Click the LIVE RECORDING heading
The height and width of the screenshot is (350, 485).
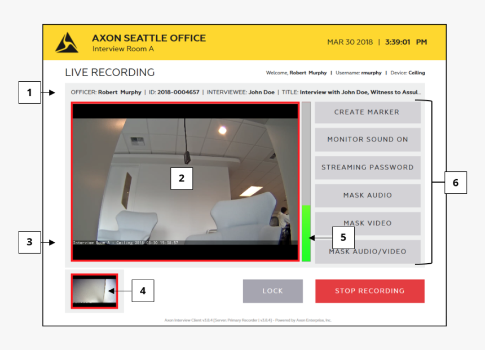pos(110,72)
